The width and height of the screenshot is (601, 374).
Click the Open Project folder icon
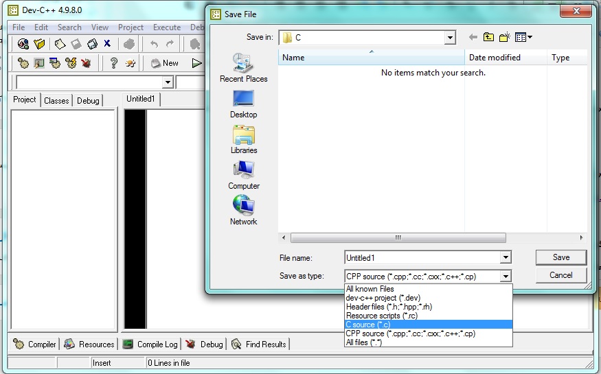click(x=39, y=44)
